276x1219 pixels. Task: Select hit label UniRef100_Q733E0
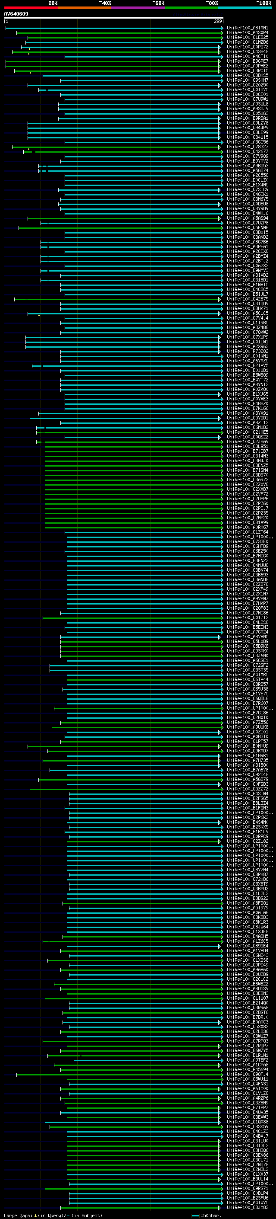point(247,541)
